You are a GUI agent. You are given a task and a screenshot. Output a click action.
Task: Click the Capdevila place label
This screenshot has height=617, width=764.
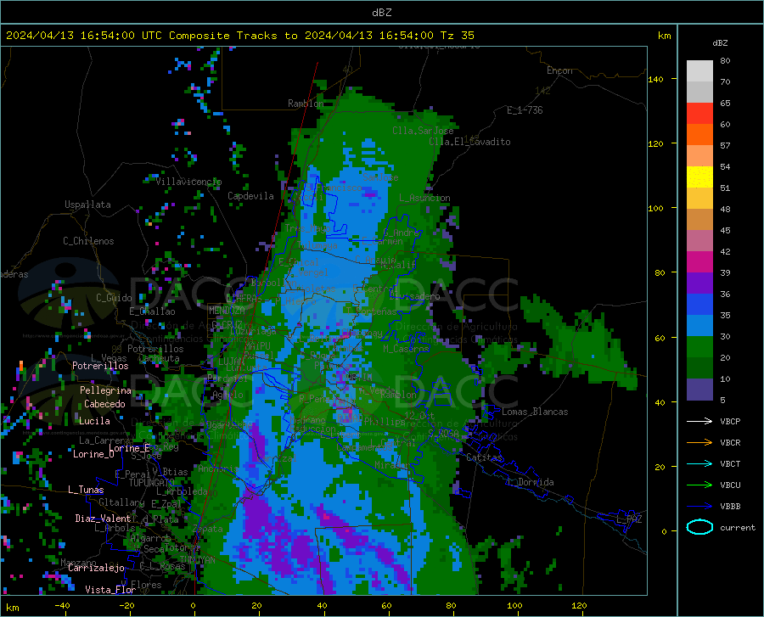point(250,196)
